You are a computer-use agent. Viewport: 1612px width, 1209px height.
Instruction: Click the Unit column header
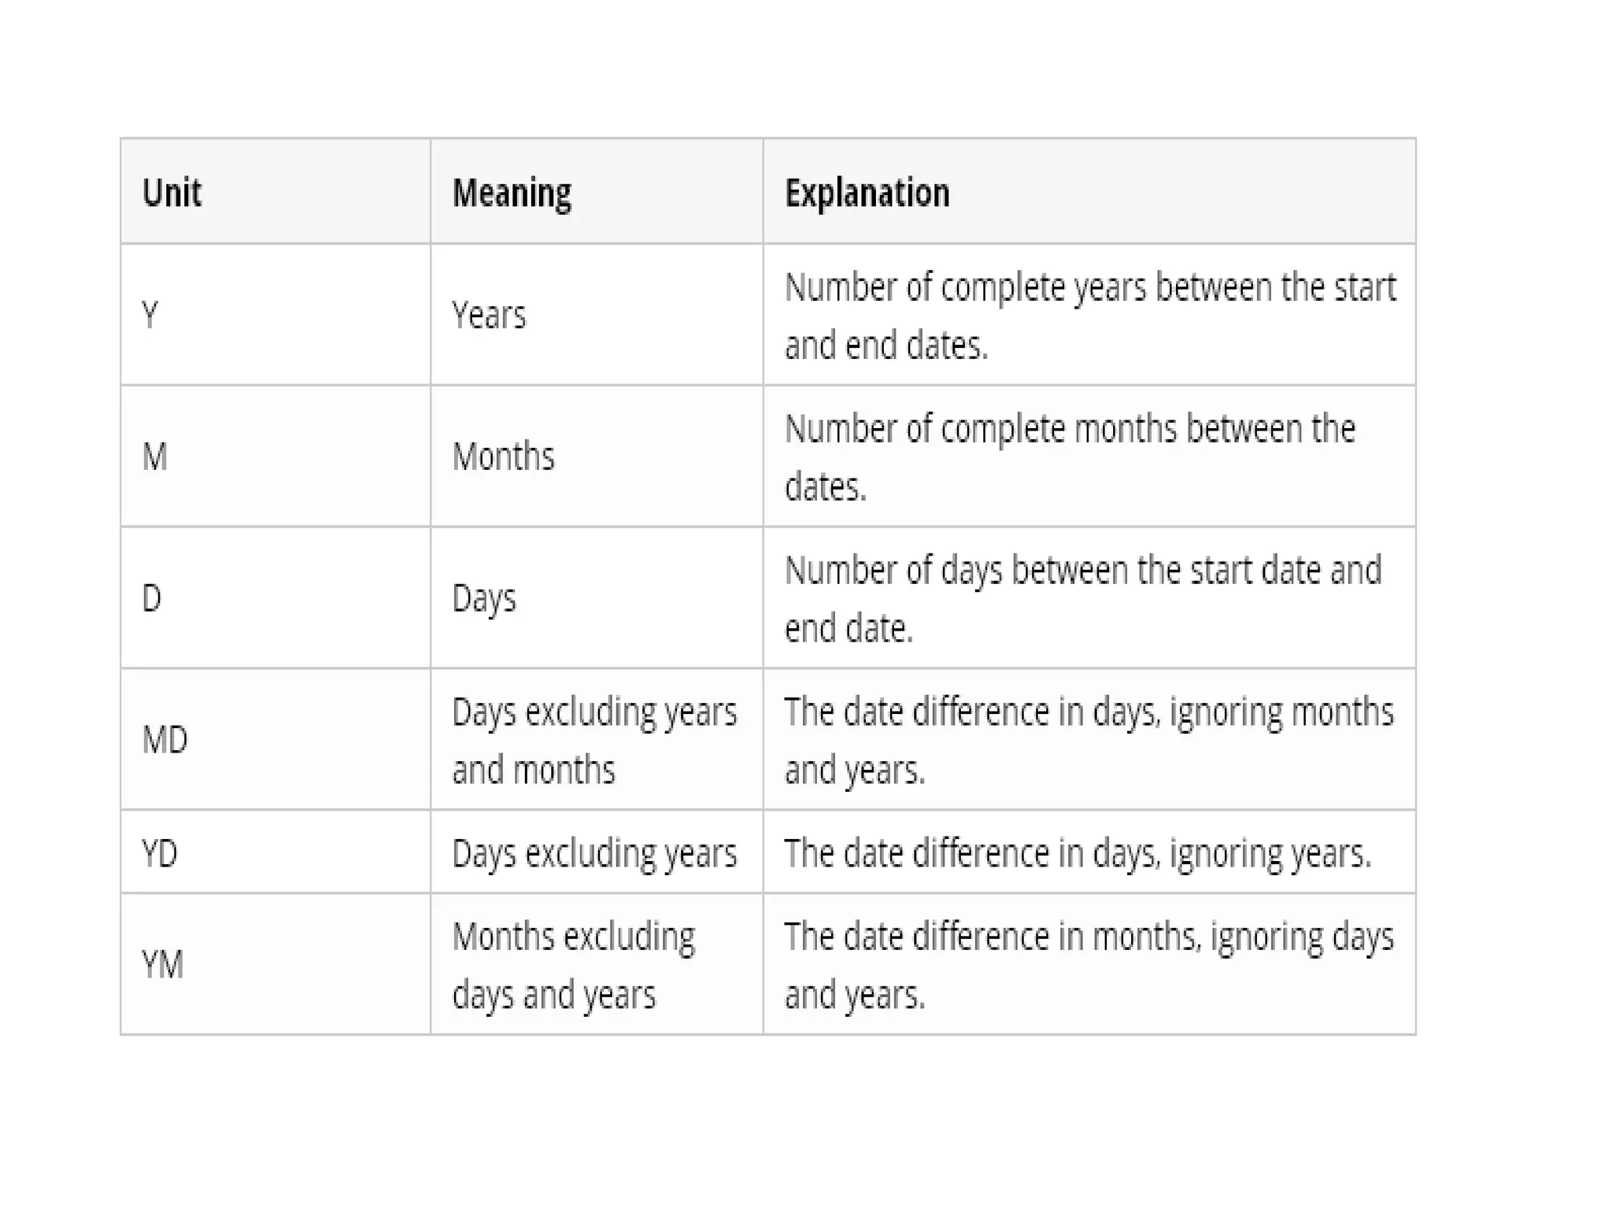tap(172, 193)
